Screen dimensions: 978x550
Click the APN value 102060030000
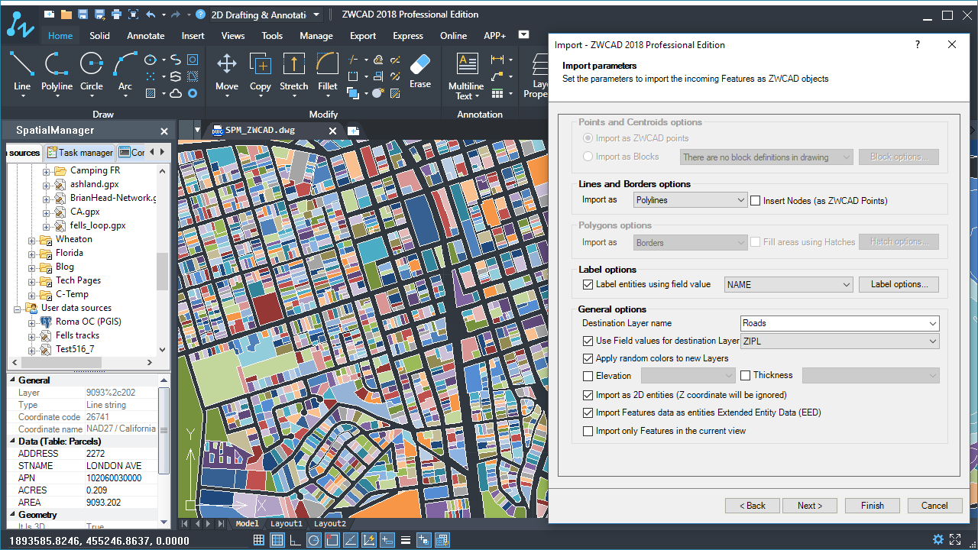click(114, 478)
